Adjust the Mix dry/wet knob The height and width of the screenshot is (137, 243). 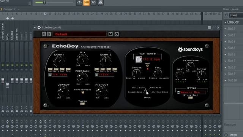pyautogui.click(x=83, y=59)
